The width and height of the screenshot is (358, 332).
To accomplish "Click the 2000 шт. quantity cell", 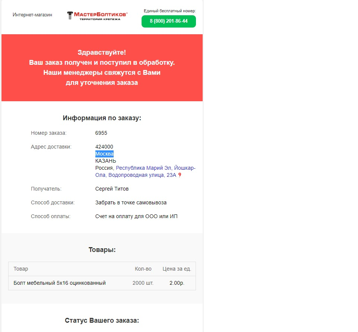I will [x=143, y=283].
